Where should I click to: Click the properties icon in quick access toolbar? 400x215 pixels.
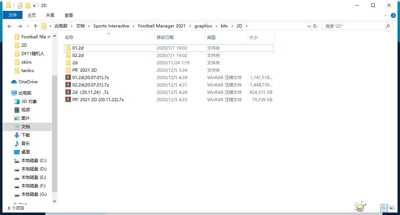pyautogui.click(x=20, y=6)
